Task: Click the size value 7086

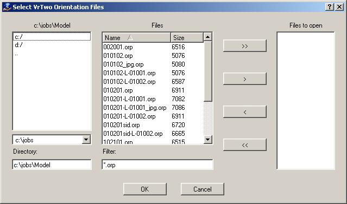Action: (178, 108)
